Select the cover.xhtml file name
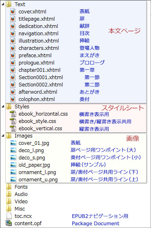Screen dimensions: 151x228 [x=32, y=12]
